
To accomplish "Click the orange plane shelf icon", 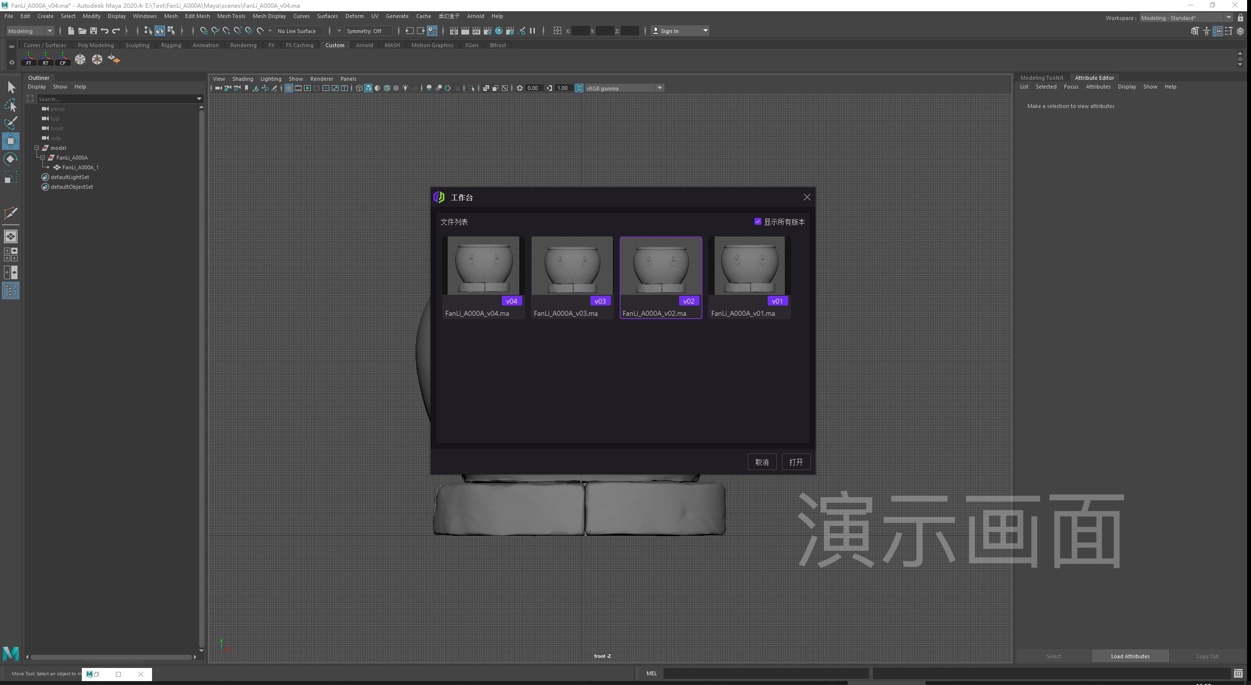I will 114,59.
